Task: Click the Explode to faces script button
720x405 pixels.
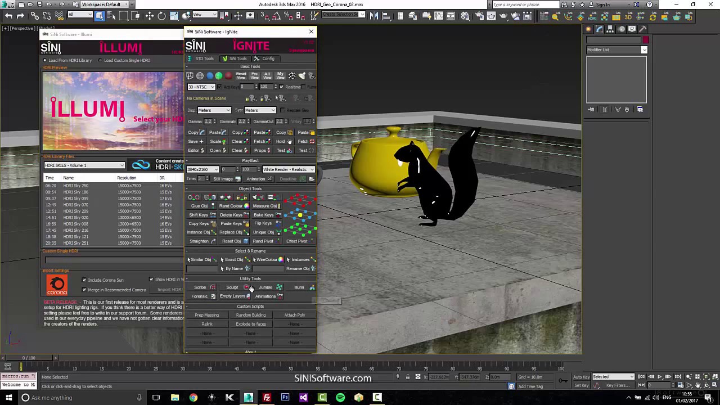Action: point(251,325)
